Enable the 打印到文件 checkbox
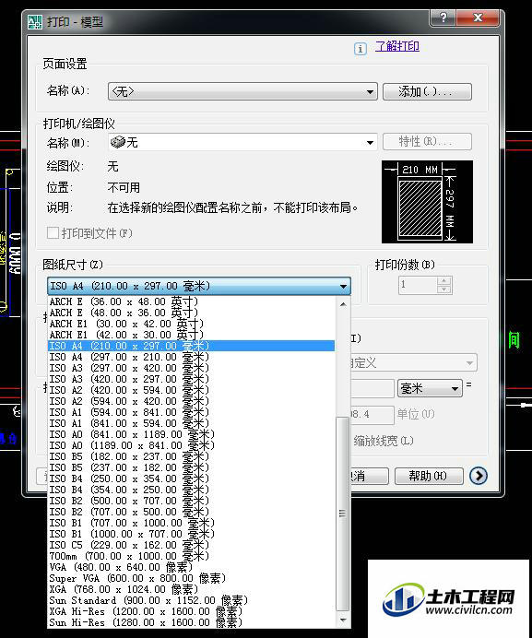The image size is (532, 638). coord(53,233)
